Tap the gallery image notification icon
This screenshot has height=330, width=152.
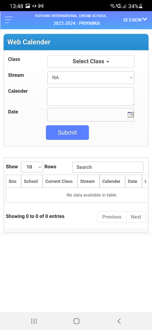pyautogui.click(x=28, y=6)
